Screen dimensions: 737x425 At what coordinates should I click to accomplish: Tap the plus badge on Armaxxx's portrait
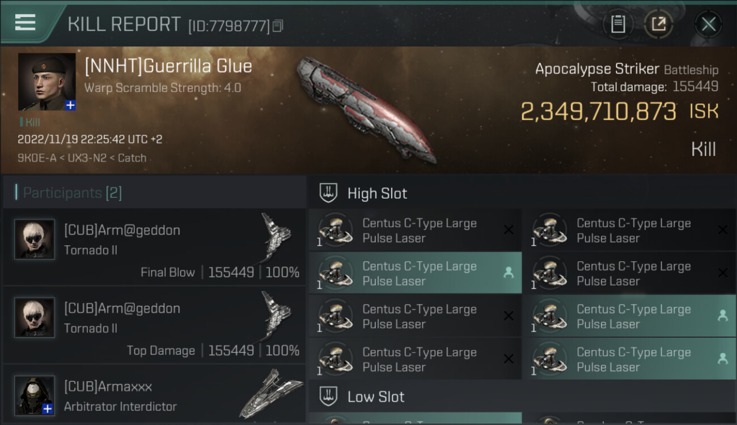(49, 409)
